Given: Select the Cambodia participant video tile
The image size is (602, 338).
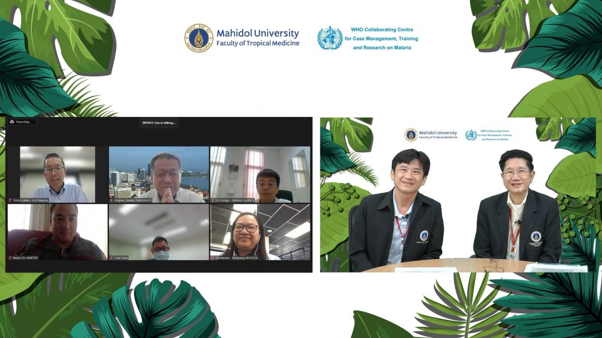Looking at the screenshot, I should coord(260,232).
